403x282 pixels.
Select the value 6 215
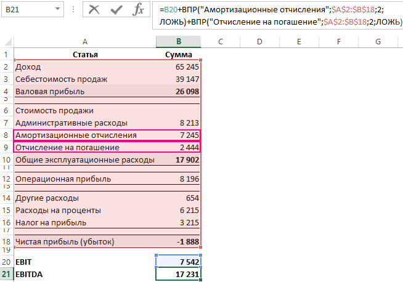178,211
